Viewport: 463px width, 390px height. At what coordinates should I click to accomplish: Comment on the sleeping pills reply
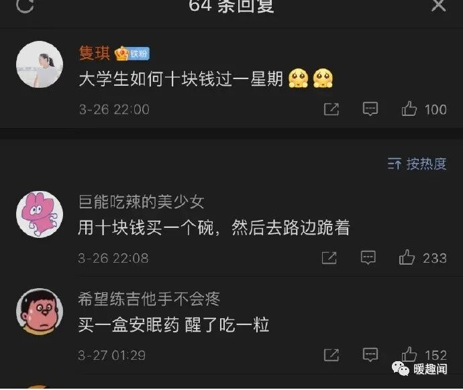(370, 354)
